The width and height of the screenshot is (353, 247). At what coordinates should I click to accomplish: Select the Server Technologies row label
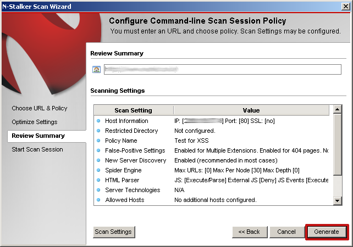tap(133, 190)
